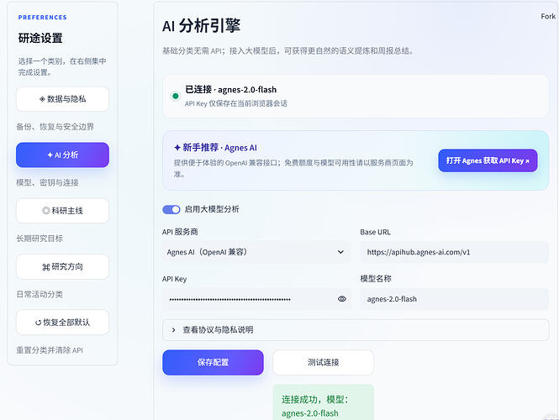Click the green connected status dot

coord(176,96)
